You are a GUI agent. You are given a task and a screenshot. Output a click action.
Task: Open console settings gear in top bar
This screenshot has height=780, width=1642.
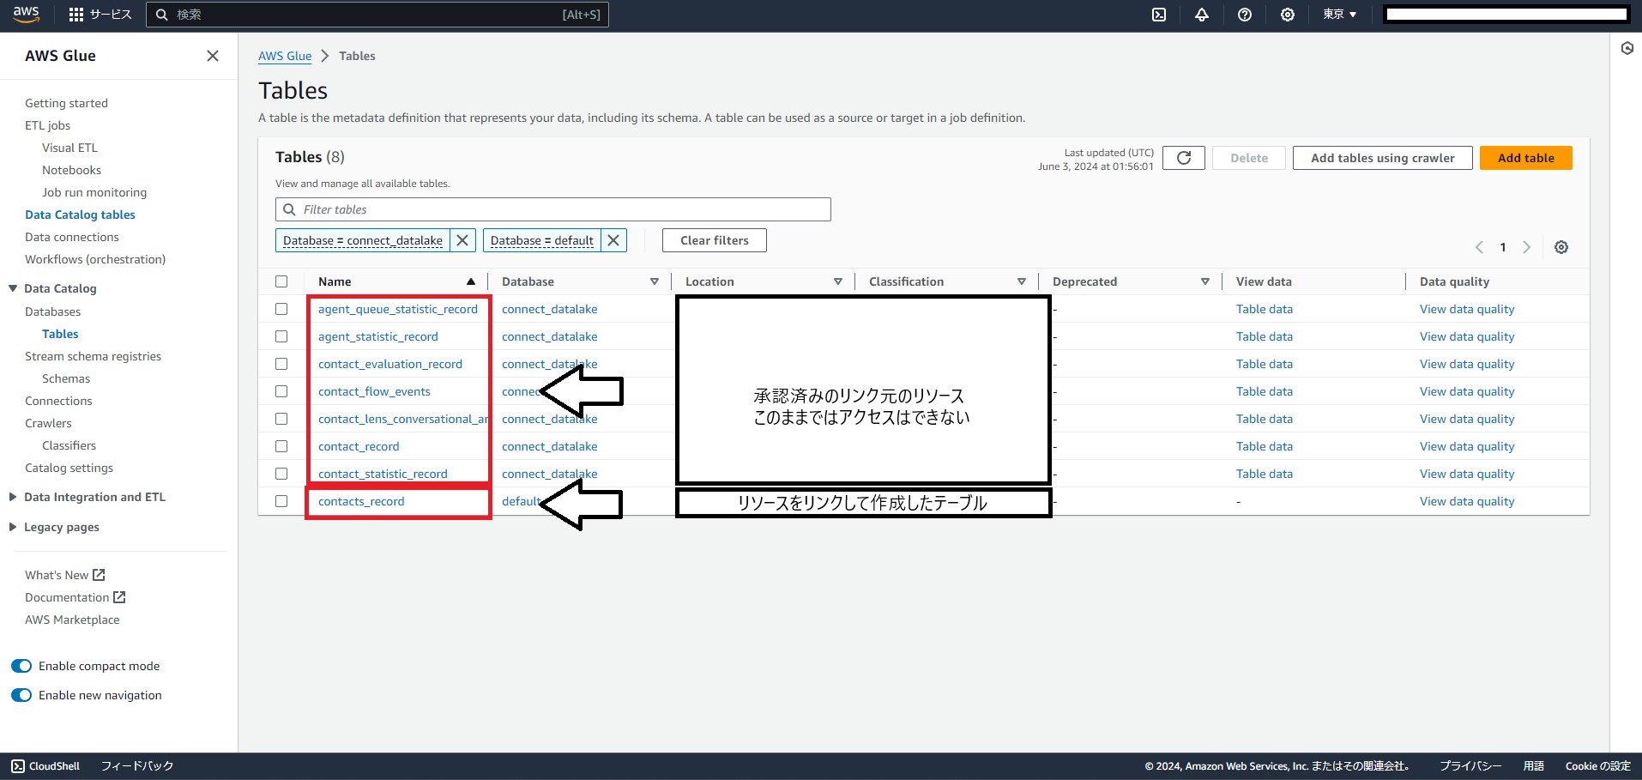[1288, 15]
